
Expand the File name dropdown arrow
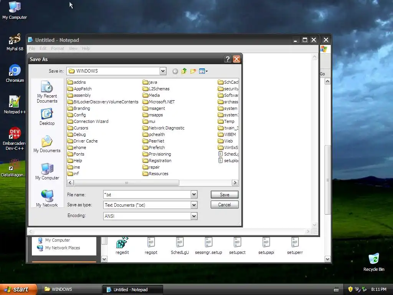click(194, 194)
